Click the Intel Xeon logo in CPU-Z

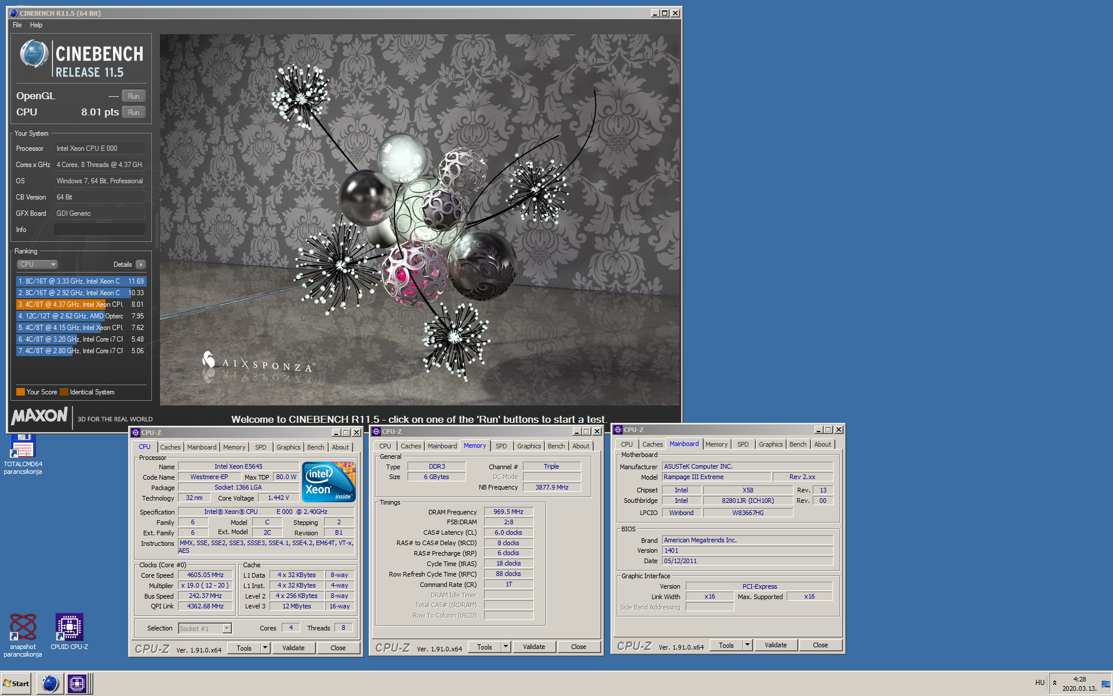pos(329,482)
